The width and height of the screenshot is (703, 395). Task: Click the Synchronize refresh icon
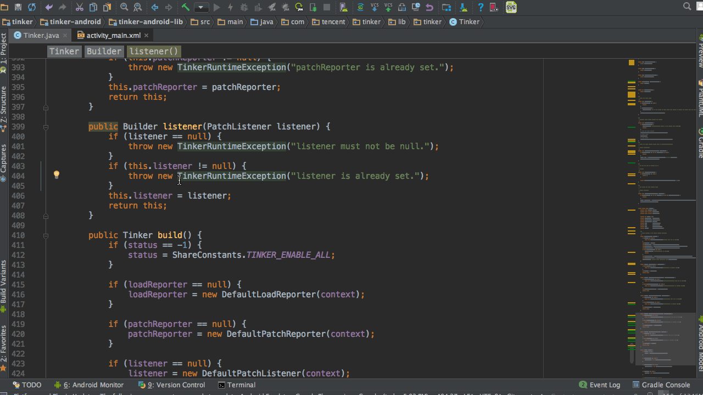(32, 7)
